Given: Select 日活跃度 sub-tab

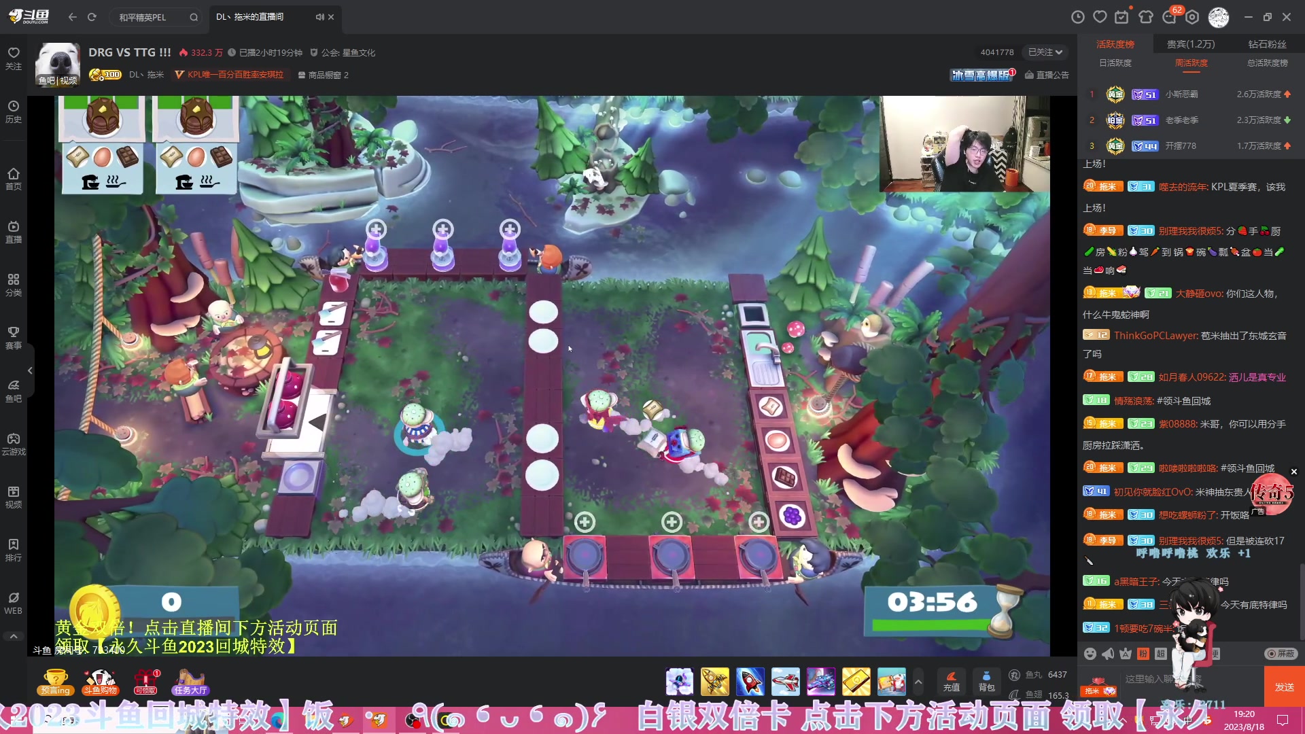Looking at the screenshot, I should tap(1115, 63).
